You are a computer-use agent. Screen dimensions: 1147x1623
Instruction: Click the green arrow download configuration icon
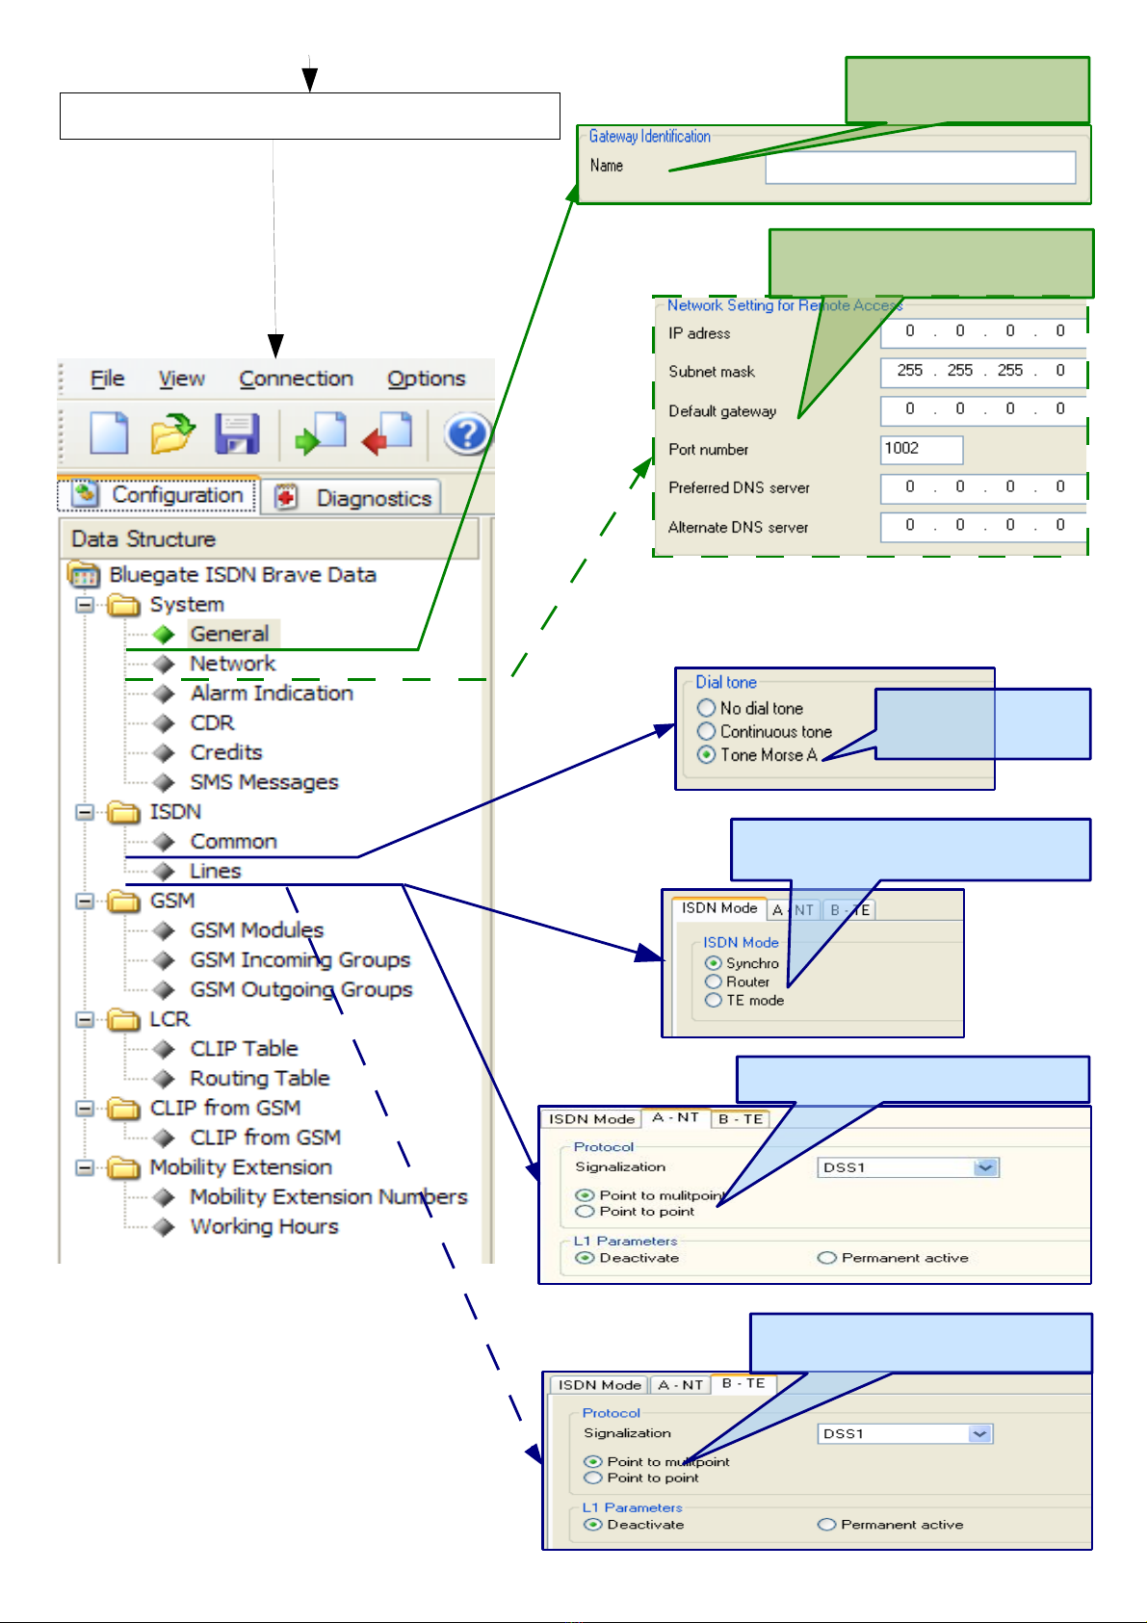321,433
